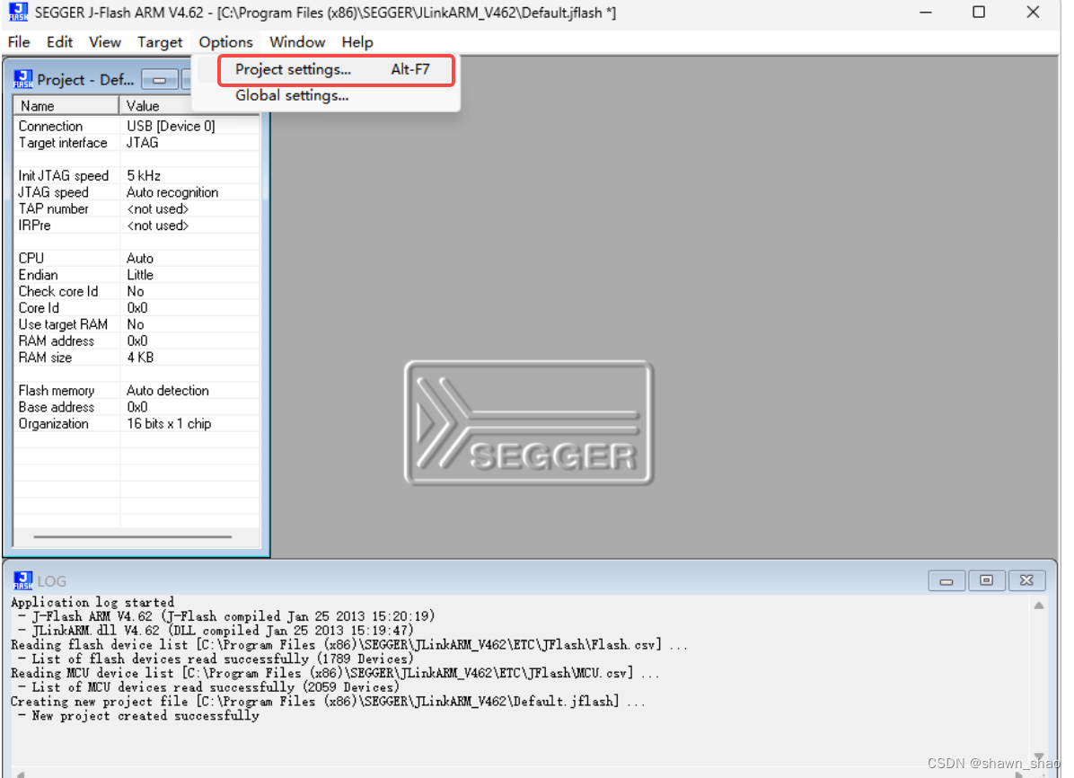Screen dimensions: 1074x778
Task: Close the J-Flash main window
Action: click(x=1033, y=13)
